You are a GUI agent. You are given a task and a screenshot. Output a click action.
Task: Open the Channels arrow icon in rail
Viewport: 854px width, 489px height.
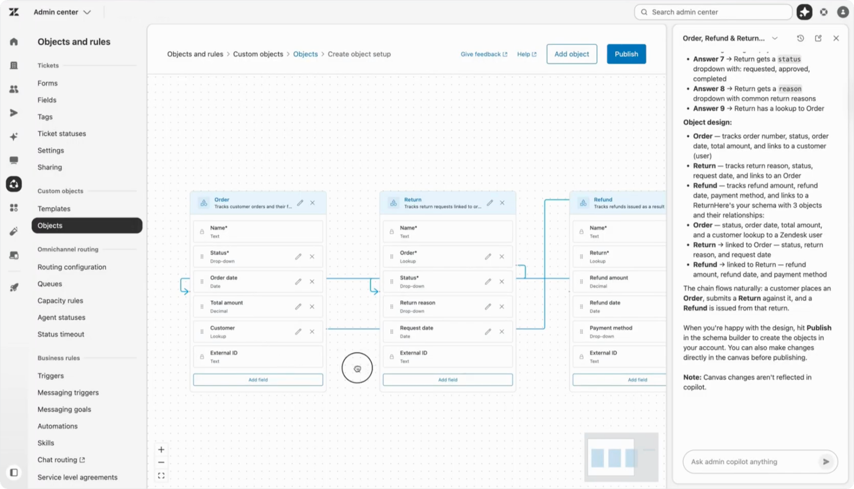click(14, 113)
